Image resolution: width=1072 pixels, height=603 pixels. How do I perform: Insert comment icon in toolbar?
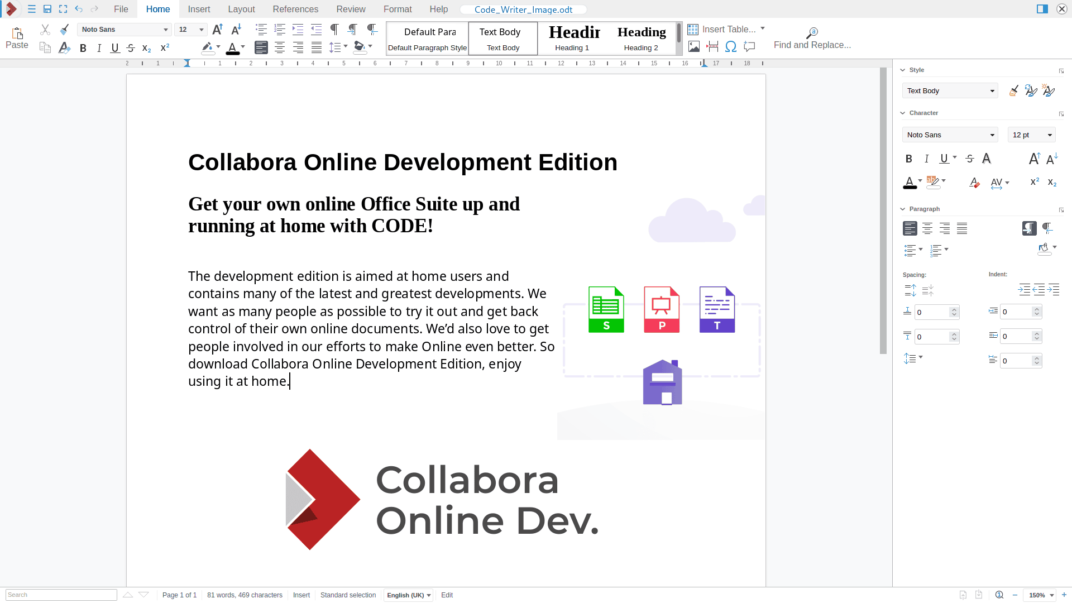749,46
